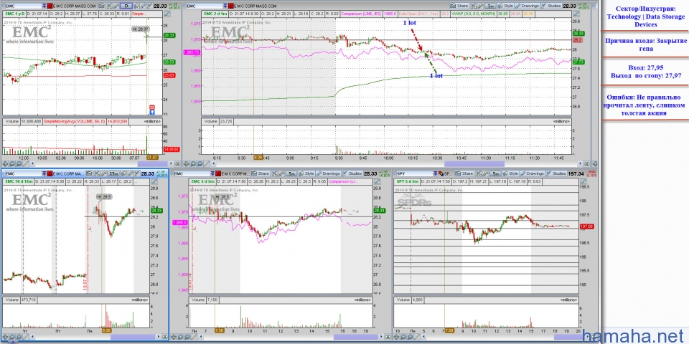The width and height of the screenshot is (689, 344).
Task: Open Studies icon on EMC 15m chart
Action: [137, 173]
